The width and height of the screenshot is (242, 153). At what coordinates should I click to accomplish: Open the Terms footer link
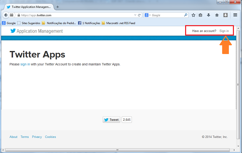(25, 137)
